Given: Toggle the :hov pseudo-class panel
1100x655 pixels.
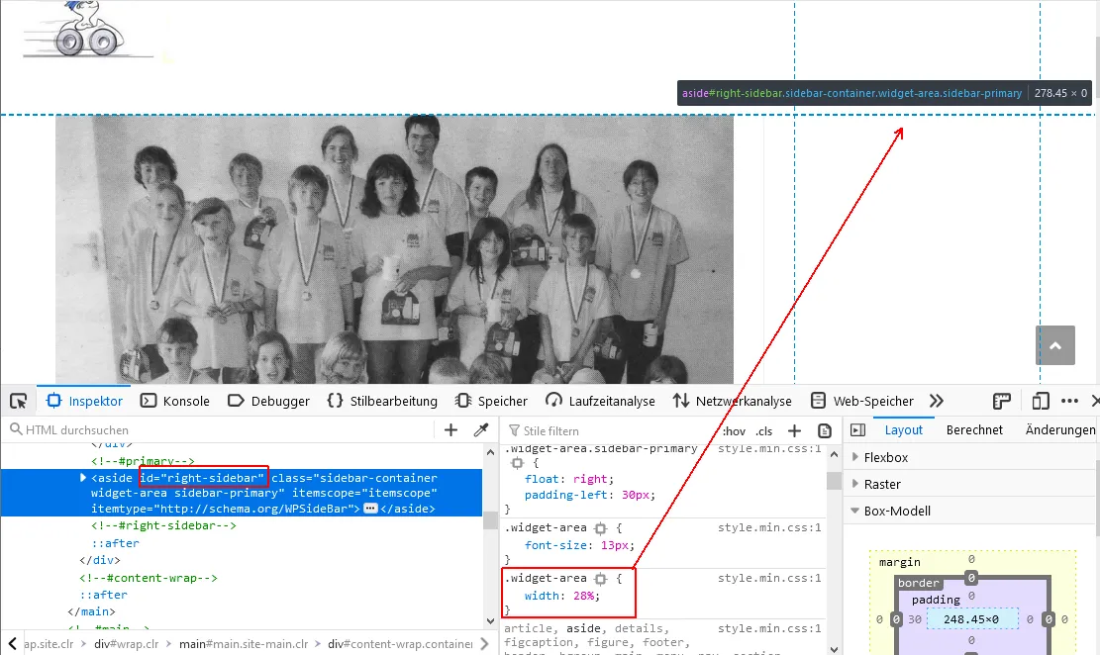Looking at the screenshot, I should tap(734, 430).
